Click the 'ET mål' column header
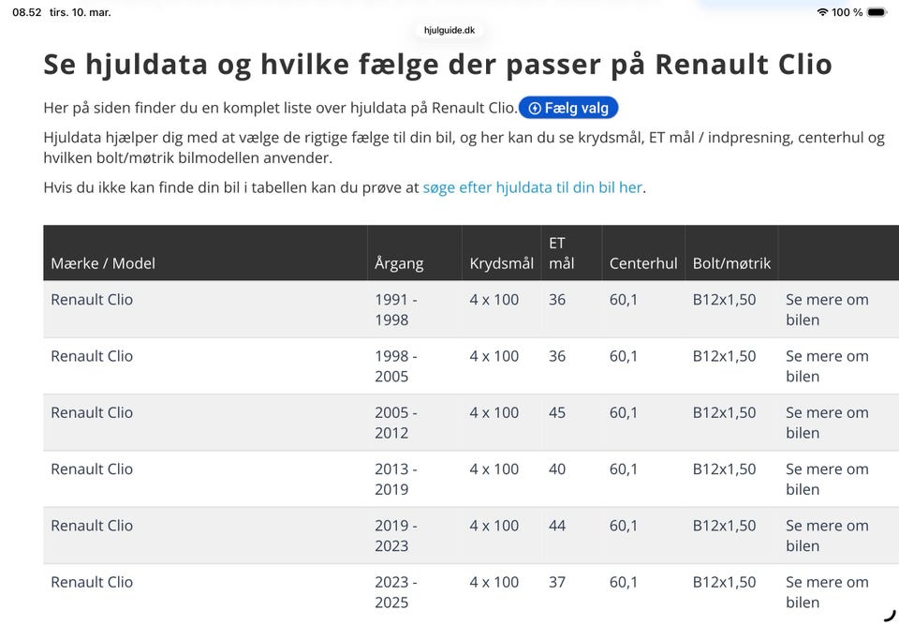This screenshot has width=899, height=625. point(562,253)
